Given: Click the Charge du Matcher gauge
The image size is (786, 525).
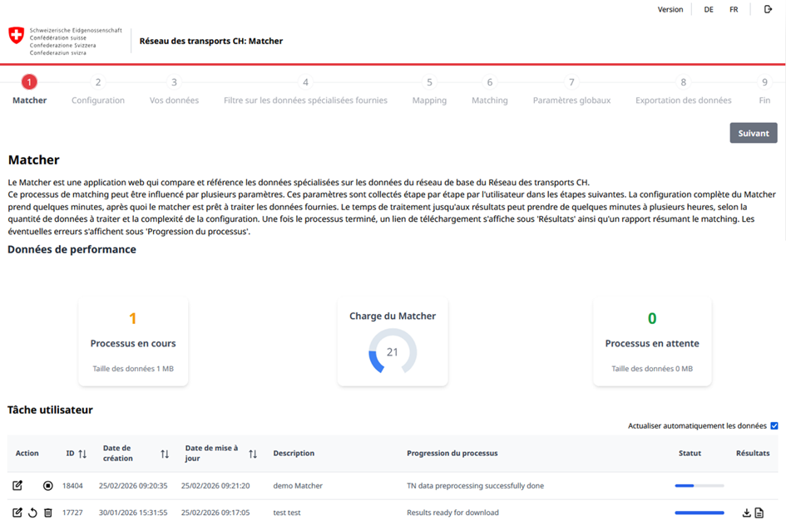Looking at the screenshot, I should (x=393, y=352).
